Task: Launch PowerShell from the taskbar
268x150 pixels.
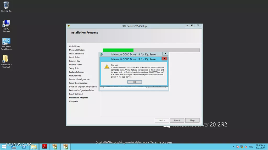Action: (x=24, y=147)
